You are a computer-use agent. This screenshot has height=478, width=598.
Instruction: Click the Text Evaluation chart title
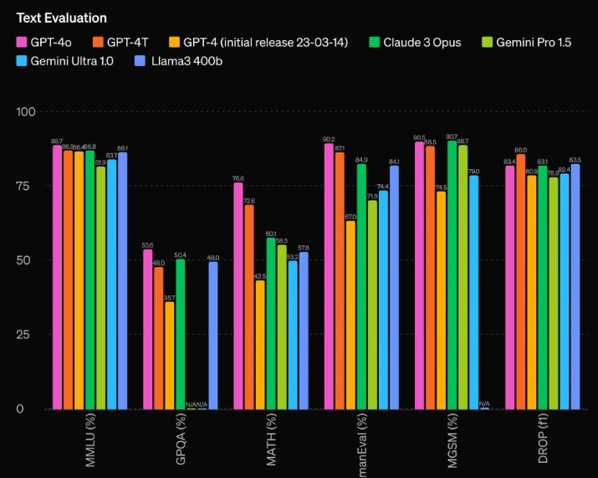pyautogui.click(x=61, y=17)
